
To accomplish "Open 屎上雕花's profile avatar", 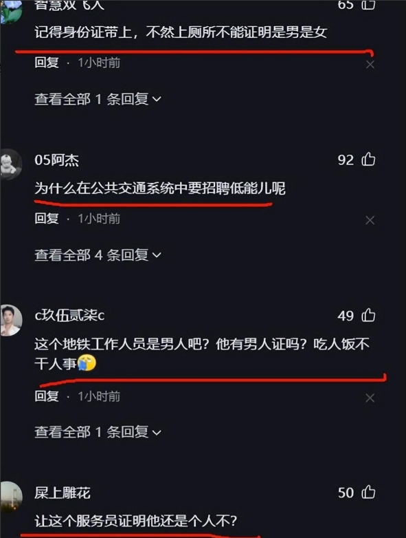I will point(10,497).
